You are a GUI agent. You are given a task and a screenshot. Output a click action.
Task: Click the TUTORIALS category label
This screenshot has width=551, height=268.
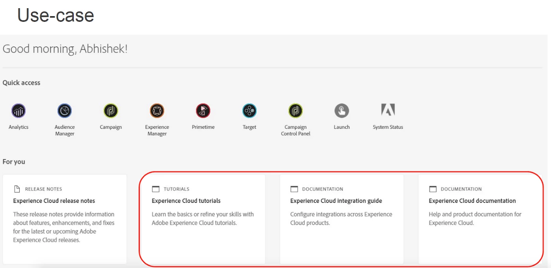point(177,189)
